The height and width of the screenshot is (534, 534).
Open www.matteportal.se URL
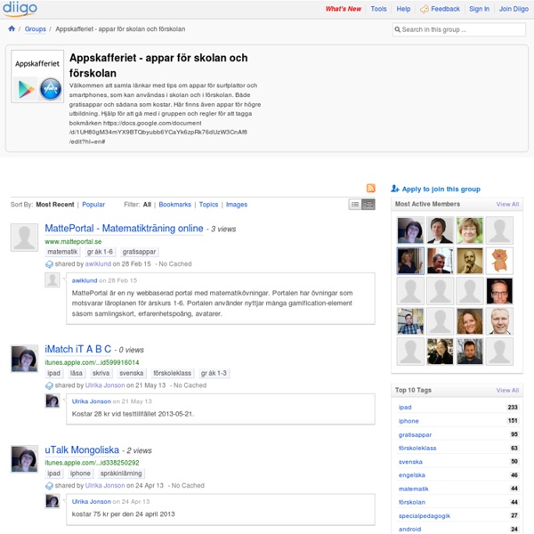point(73,241)
